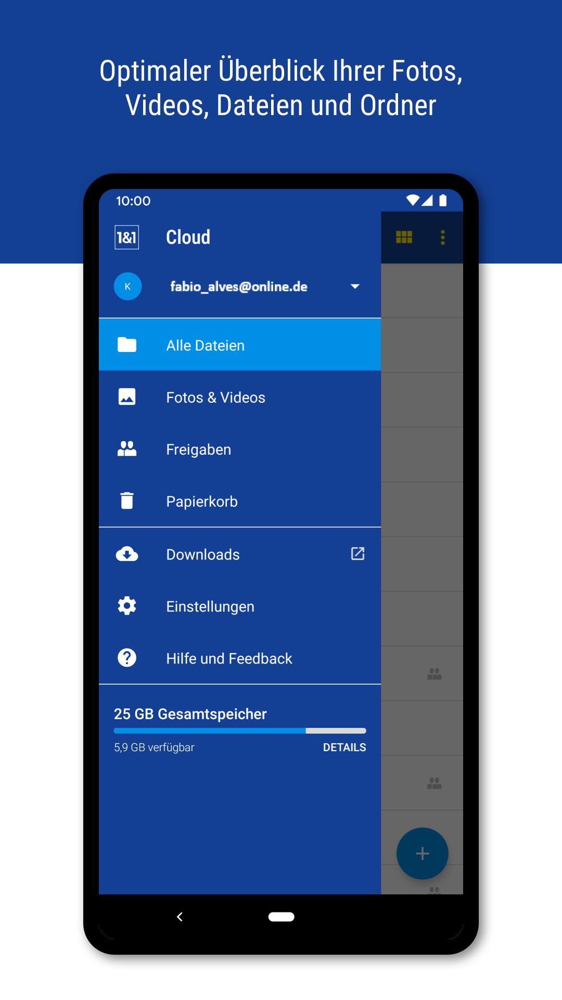Tap 5,9 GB verfügbar text
This screenshot has height=1000, width=562.
(x=154, y=747)
